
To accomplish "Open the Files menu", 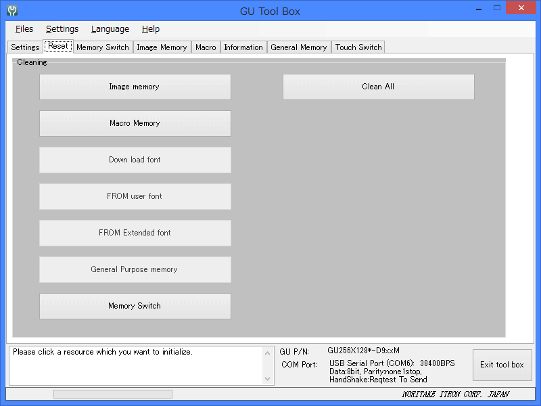I will [24, 29].
